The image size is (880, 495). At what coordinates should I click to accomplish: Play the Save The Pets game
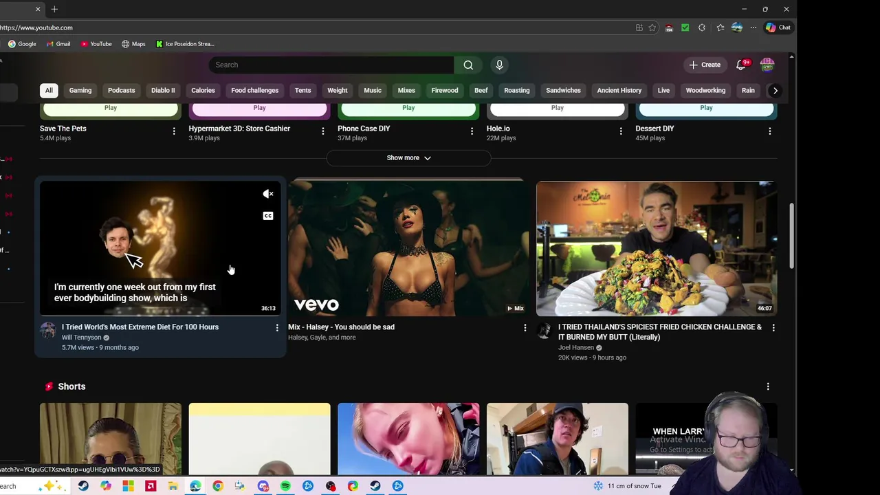tap(110, 108)
